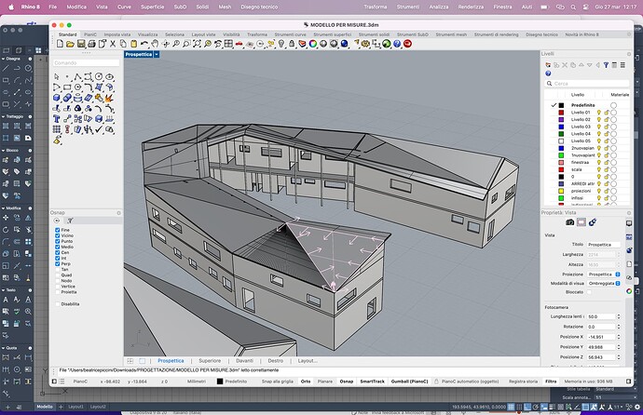This screenshot has width=643, height=415.
Task: Enable the Quad osnap checkbox
Action: coord(58,275)
